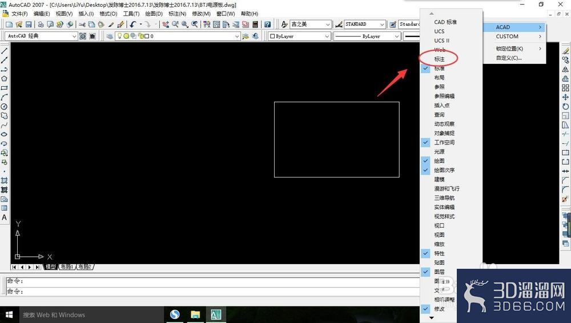Click the 模型 model tab
The image size is (571, 323).
click(x=51, y=267)
